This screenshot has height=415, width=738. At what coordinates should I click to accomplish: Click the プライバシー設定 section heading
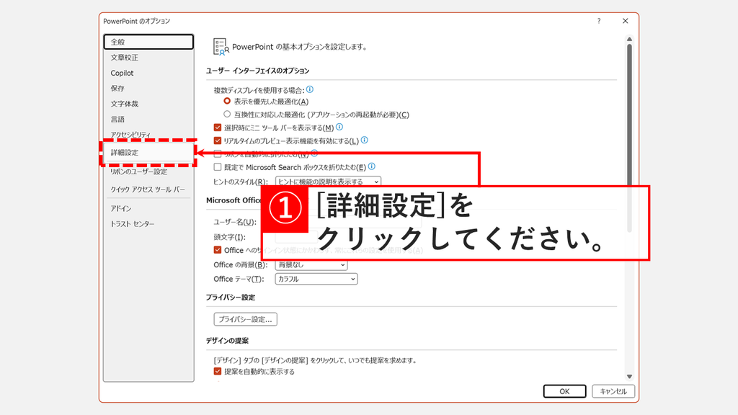pyautogui.click(x=231, y=298)
